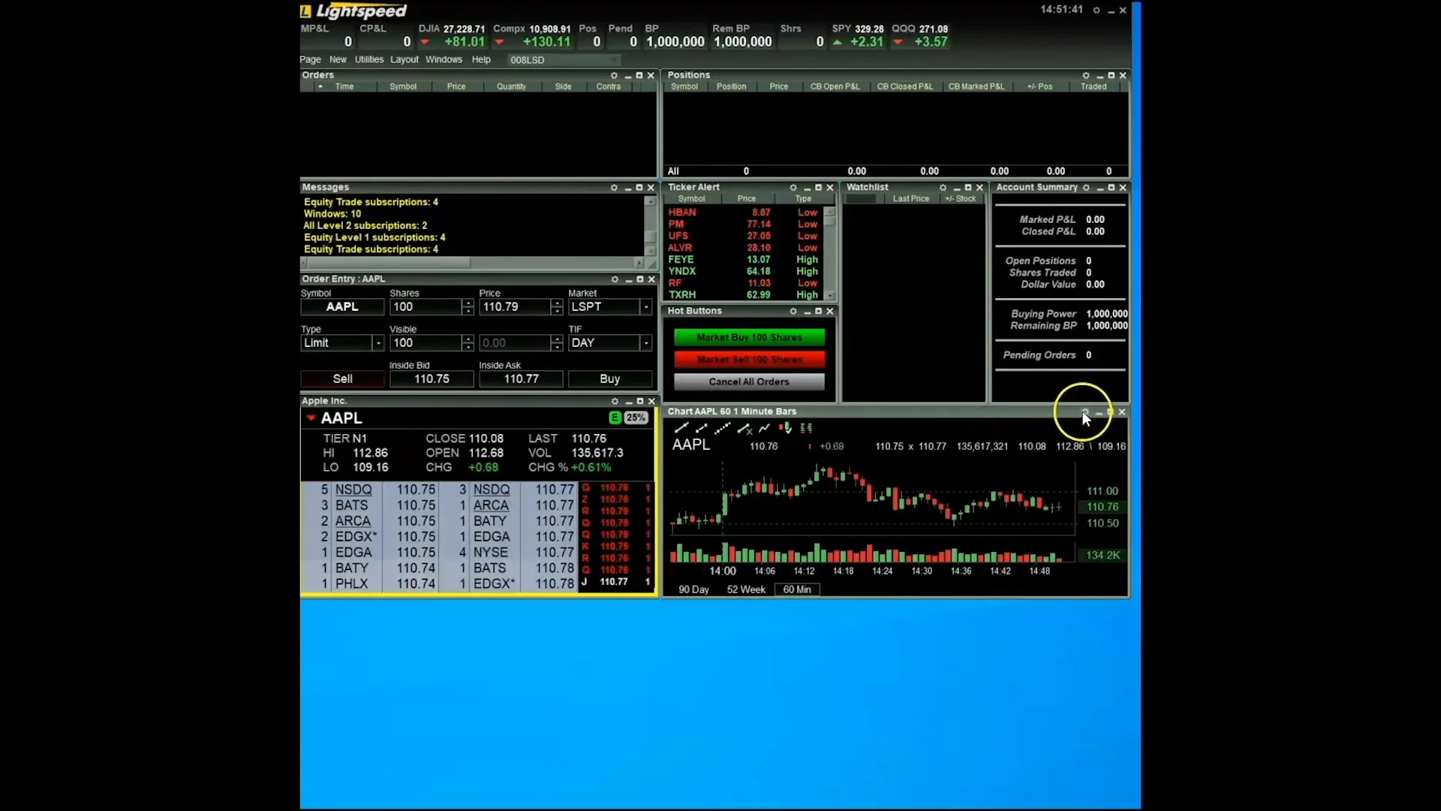Switch chart to 52 Week view
Screen dimensions: 1441x811
(745, 589)
